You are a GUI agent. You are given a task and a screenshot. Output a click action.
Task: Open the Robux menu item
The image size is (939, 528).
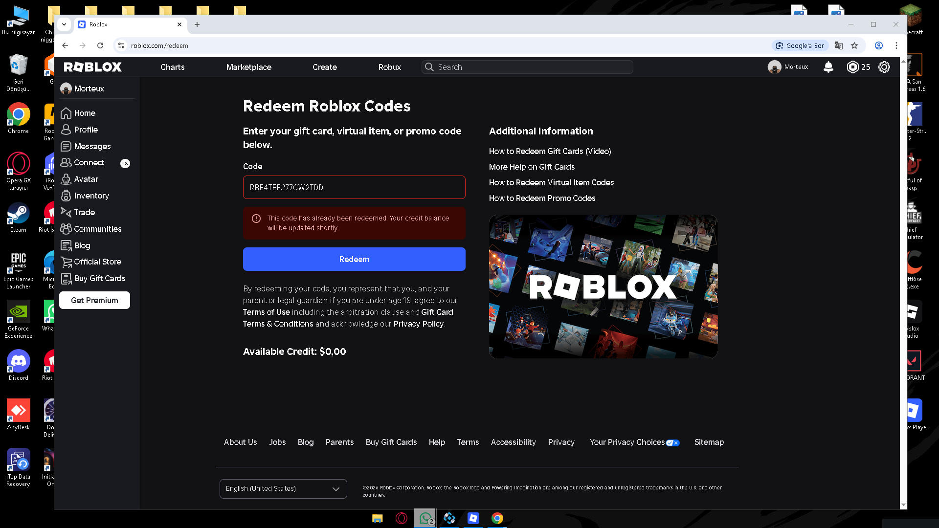tap(390, 67)
